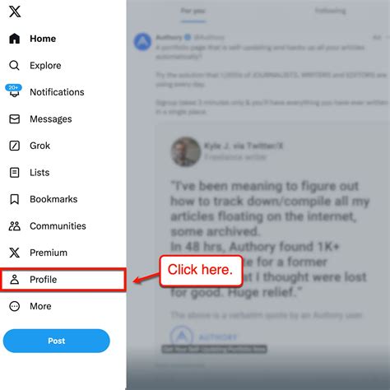Click the Premium X icon
The height and width of the screenshot is (390, 390).
[14, 253]
